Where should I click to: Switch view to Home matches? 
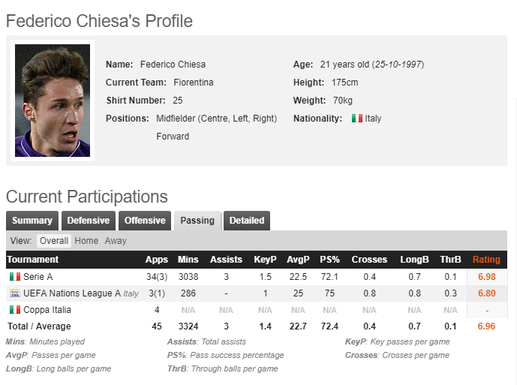pos(86,240)
